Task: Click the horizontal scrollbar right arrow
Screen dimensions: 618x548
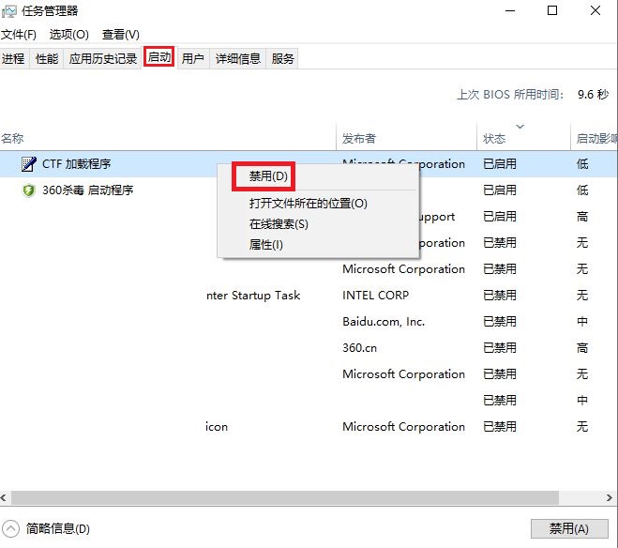Action: (610, 499)
